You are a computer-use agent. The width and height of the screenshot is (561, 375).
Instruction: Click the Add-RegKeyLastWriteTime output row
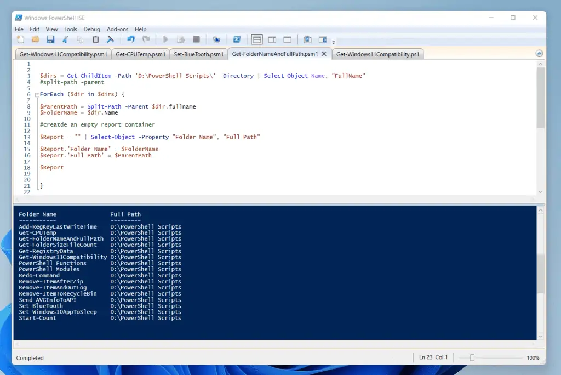100,227
